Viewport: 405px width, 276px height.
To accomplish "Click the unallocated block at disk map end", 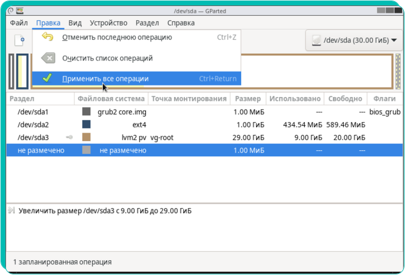I will pos(398,71).
